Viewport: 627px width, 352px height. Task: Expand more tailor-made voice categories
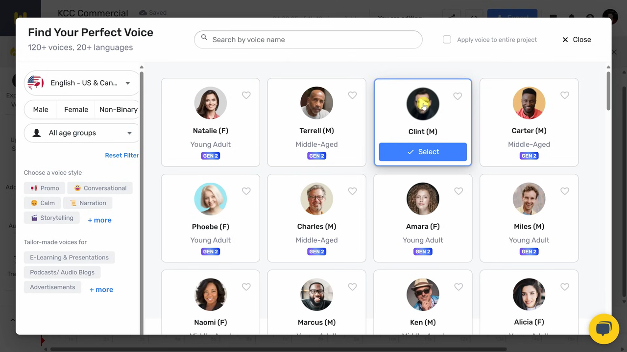click(101, 290)
